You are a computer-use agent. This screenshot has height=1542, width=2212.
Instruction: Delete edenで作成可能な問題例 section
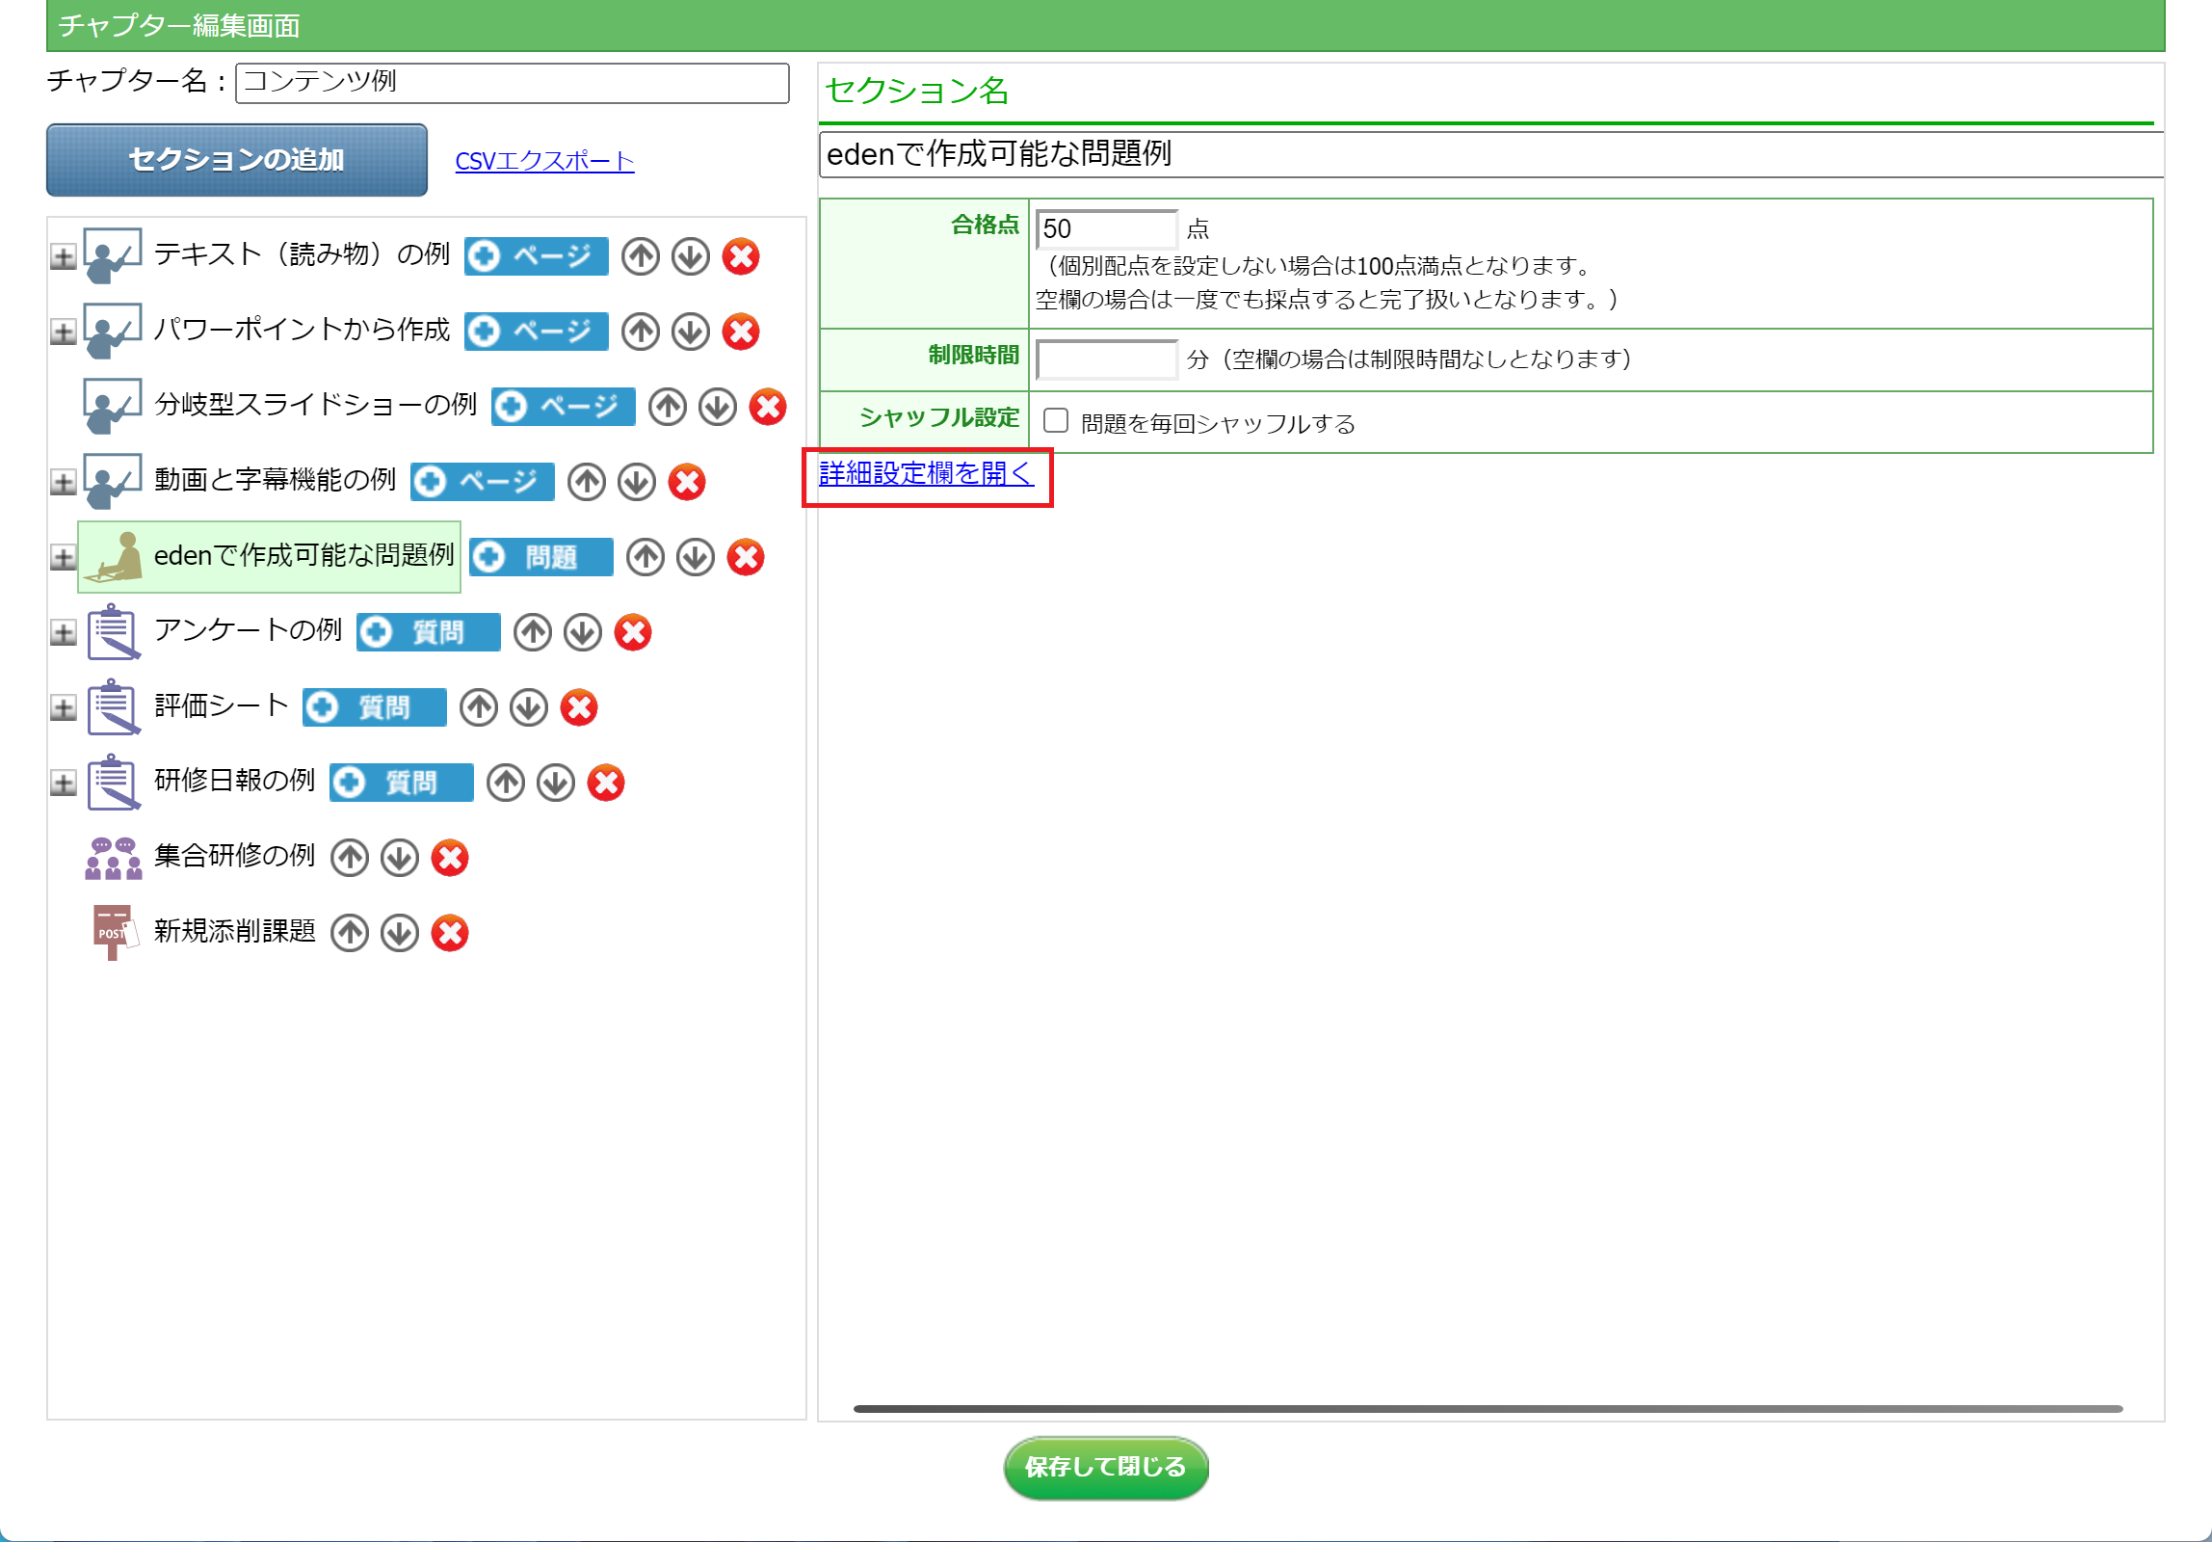pyautogui.click(x=746, y=557)
